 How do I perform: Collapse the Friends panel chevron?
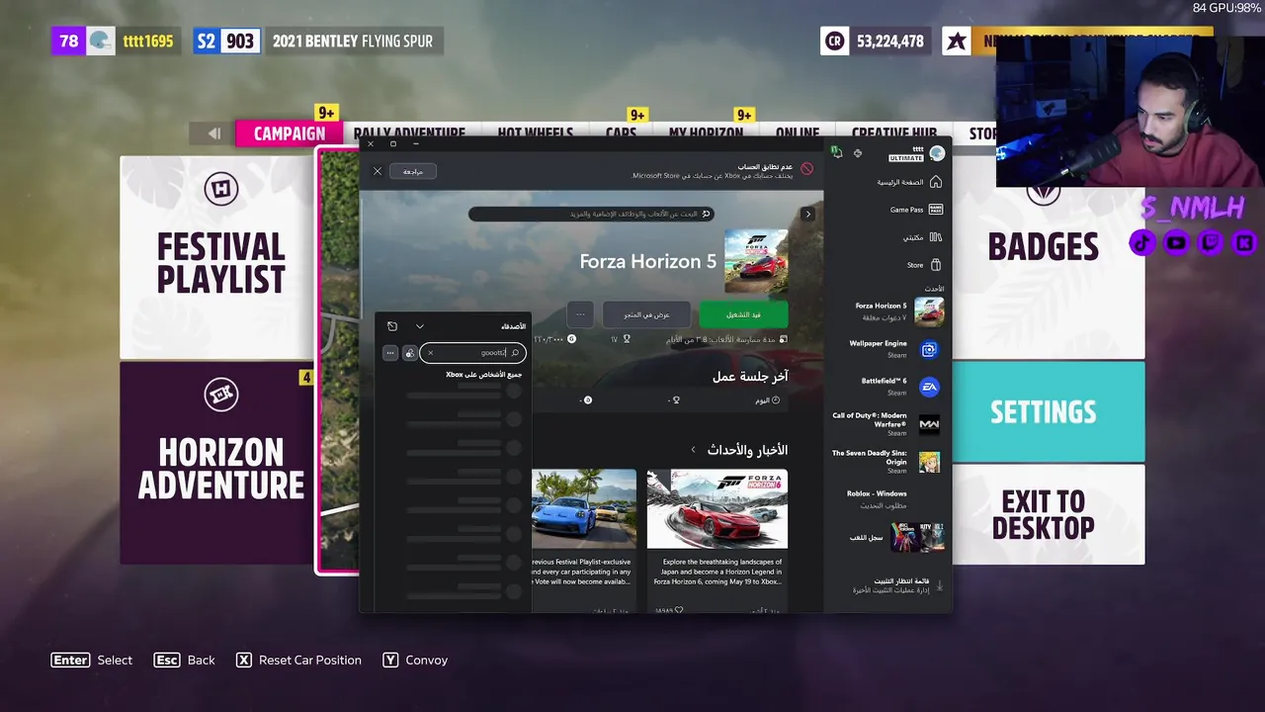pyautogui.click(x=419, y=326)
